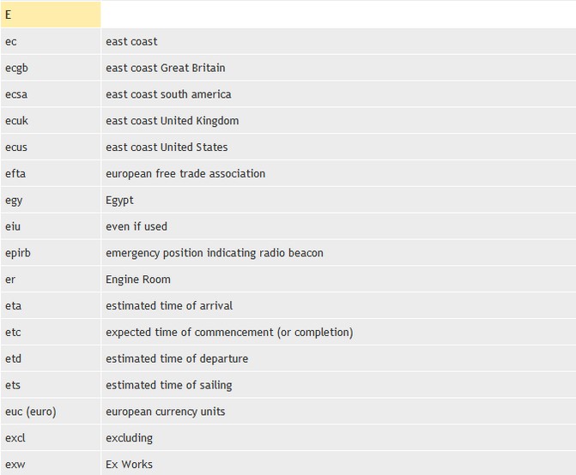Select the 'ecsa' abbreviation cell
The width and height of the screenshot is (576, 475).
tap(15, 94)
